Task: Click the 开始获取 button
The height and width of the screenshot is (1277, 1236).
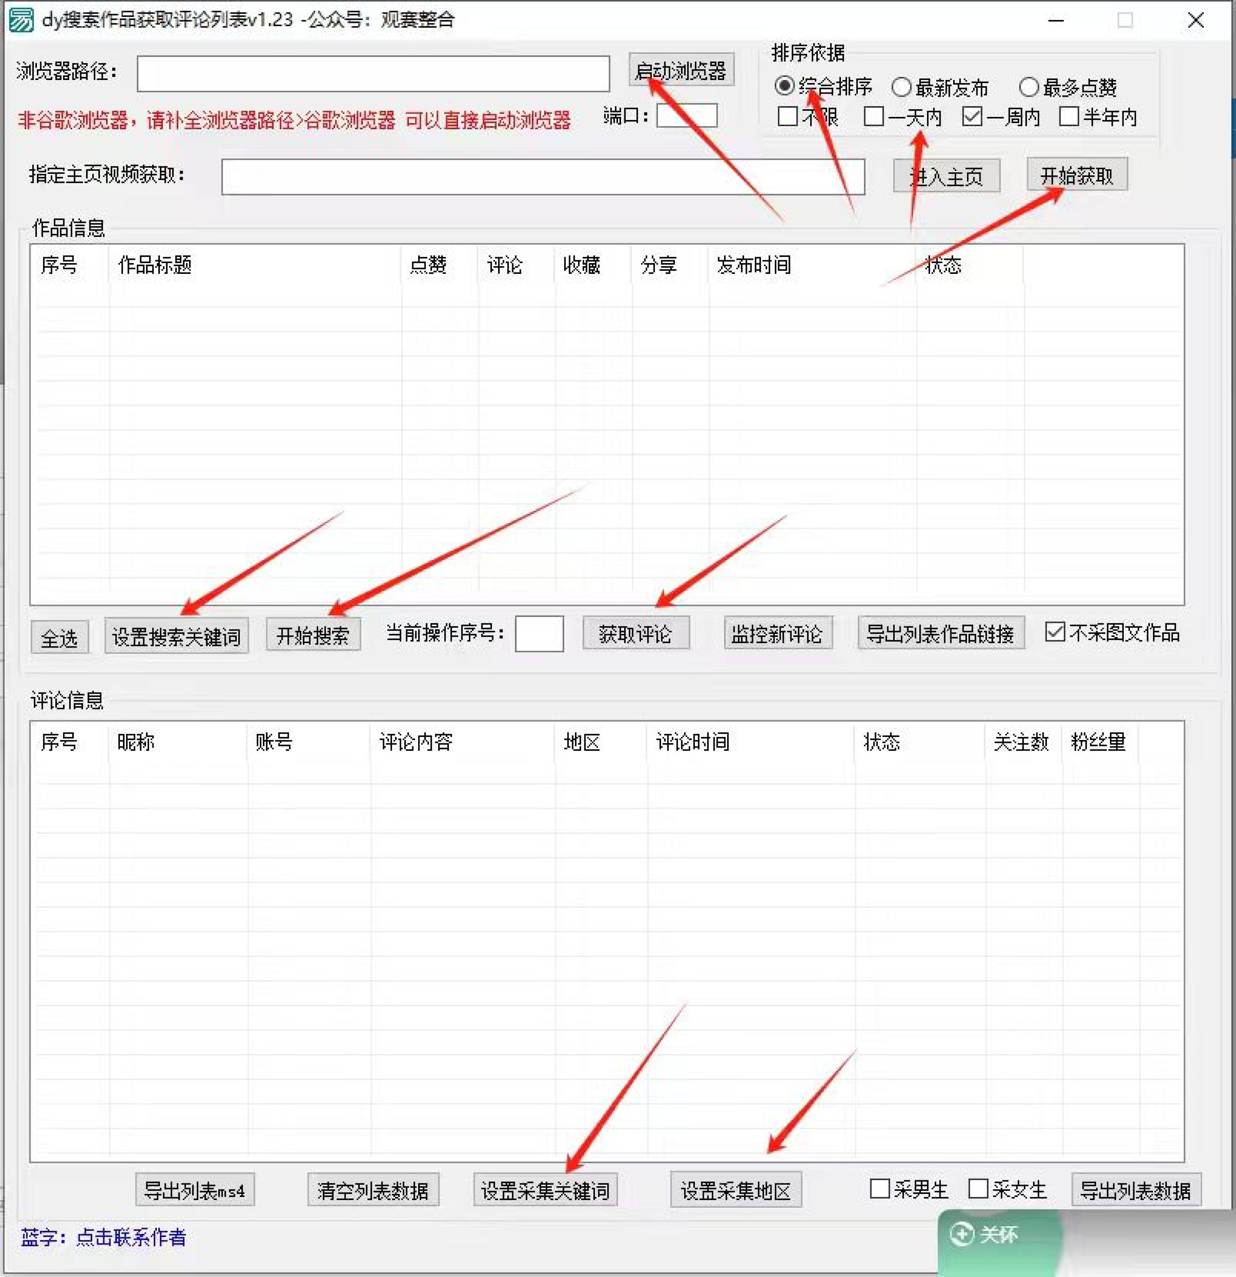Action: point(1077,174)
